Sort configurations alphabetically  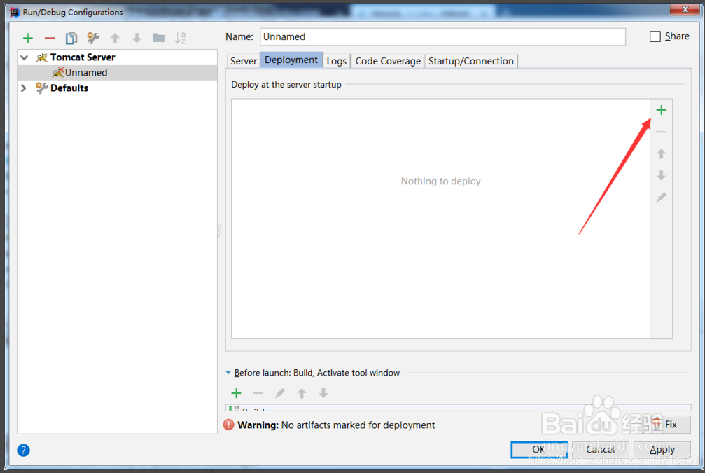[x=181, y=39]
